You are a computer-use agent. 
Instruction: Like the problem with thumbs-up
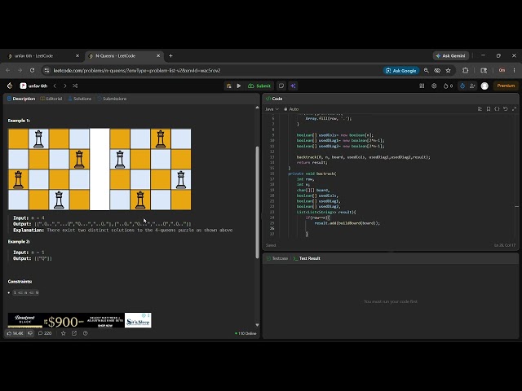[15, 333]
